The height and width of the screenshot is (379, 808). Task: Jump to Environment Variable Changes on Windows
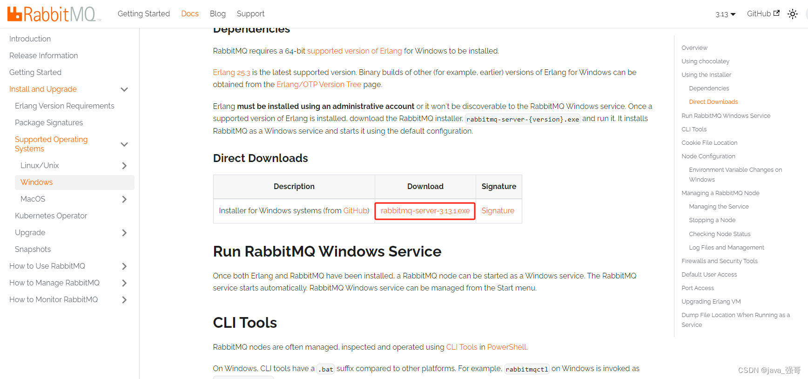pyautogui.click(x=735, y=175)
